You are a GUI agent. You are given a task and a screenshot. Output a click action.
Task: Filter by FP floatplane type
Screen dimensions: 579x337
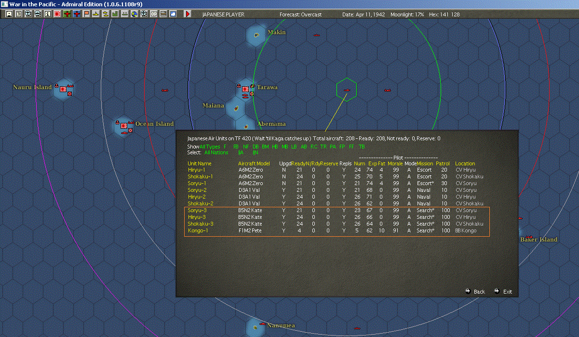tap(342, 147)
